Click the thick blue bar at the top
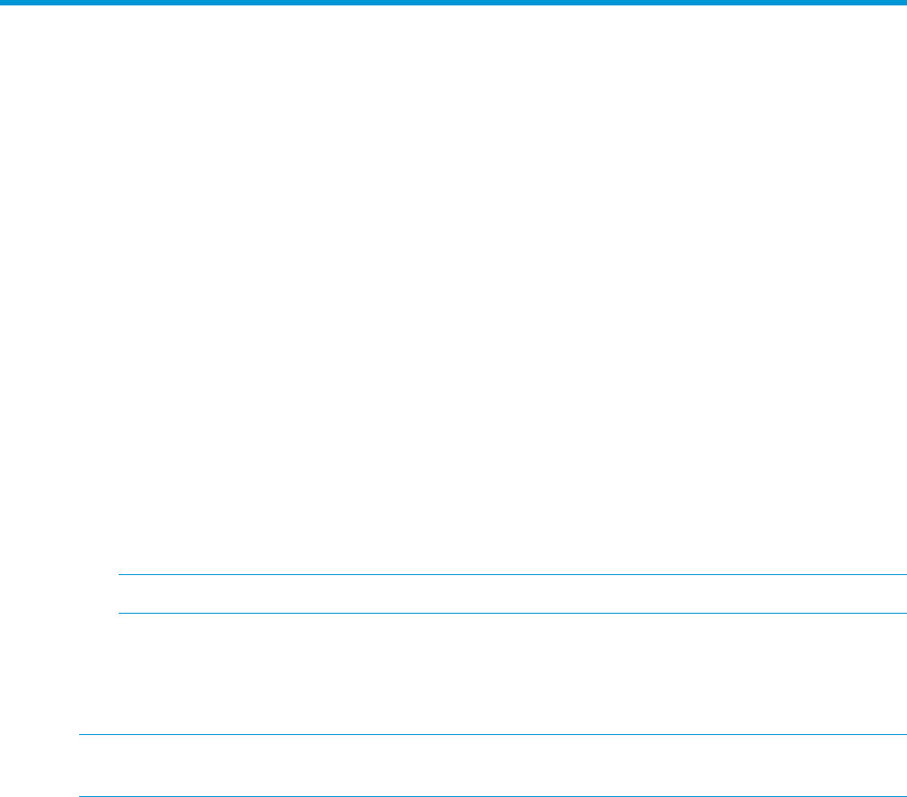 (x=453, y=3)
